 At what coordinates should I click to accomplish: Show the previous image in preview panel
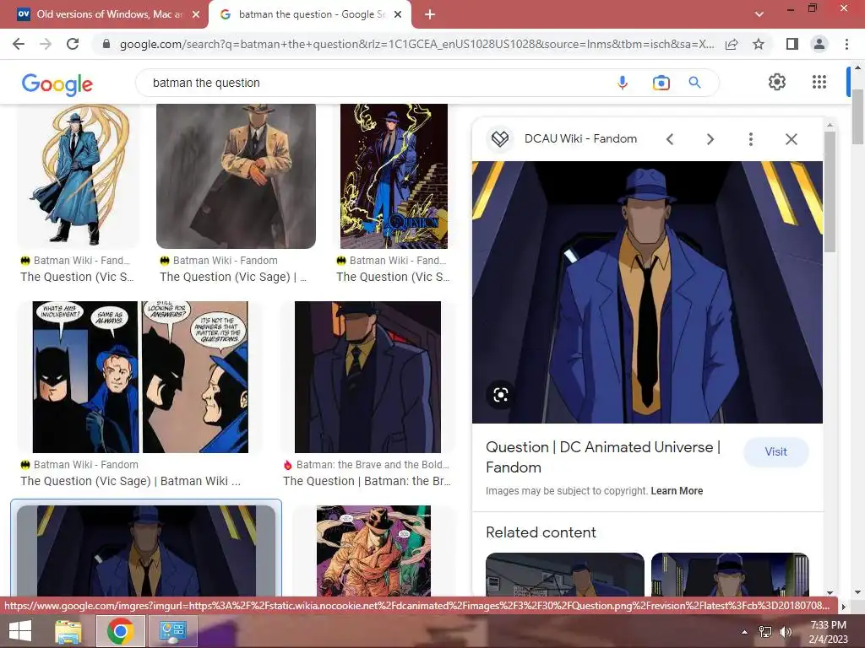pos(670,139)
